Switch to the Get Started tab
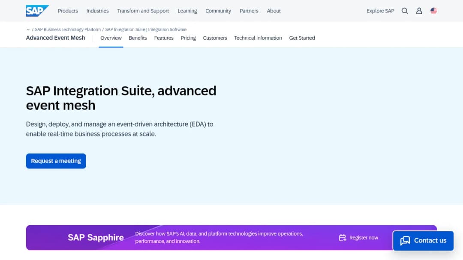The width and height of the screenshot is (463, 260). [302, 38]
